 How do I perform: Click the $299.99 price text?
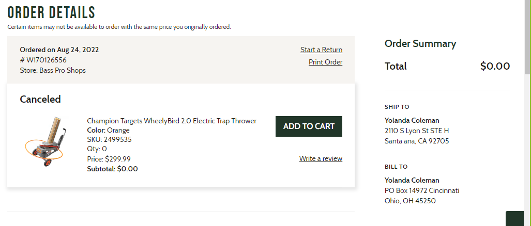click(118, 159)
